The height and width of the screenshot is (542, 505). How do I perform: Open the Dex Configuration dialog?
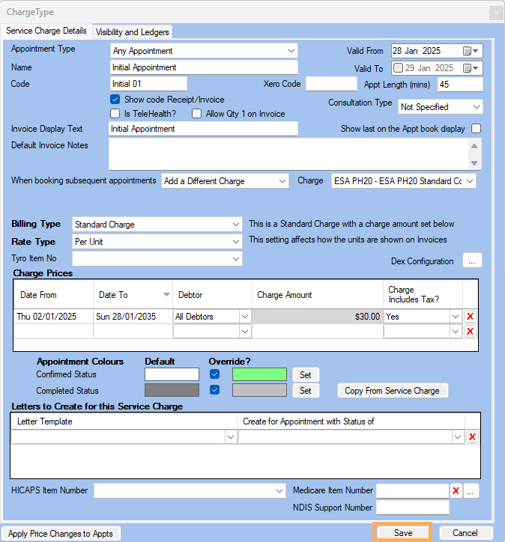click(472, 261)
